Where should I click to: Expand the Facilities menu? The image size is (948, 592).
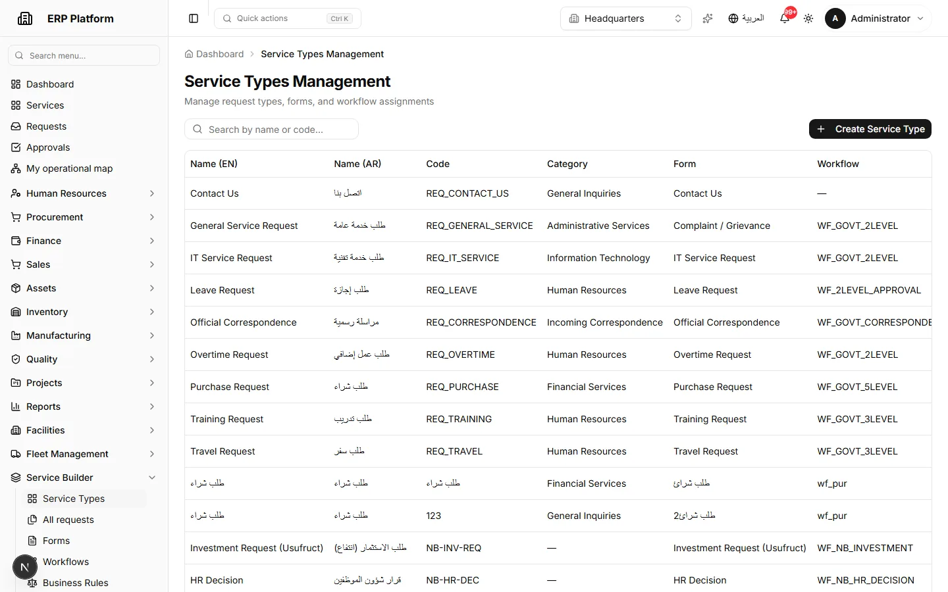[84, 430]
